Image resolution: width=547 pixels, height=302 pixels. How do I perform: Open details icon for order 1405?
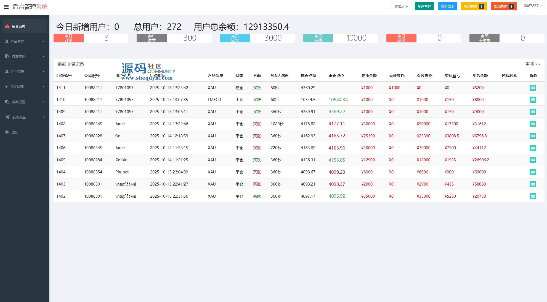[x=533, y=160]
